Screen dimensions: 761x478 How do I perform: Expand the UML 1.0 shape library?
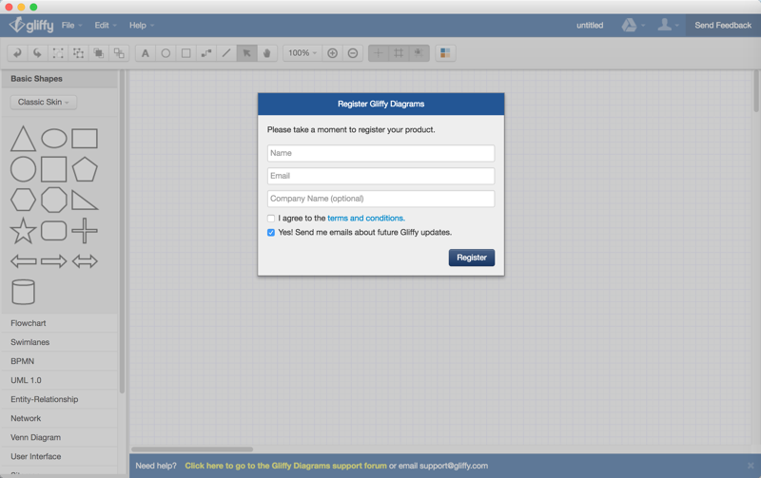[x=59, y=380]
